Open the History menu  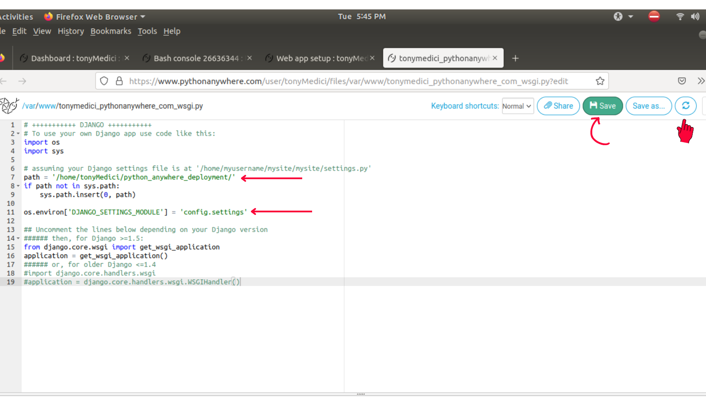(x=71, y=31)
